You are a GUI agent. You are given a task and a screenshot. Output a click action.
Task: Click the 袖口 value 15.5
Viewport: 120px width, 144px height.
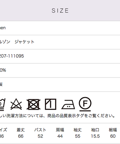[95, 136]
